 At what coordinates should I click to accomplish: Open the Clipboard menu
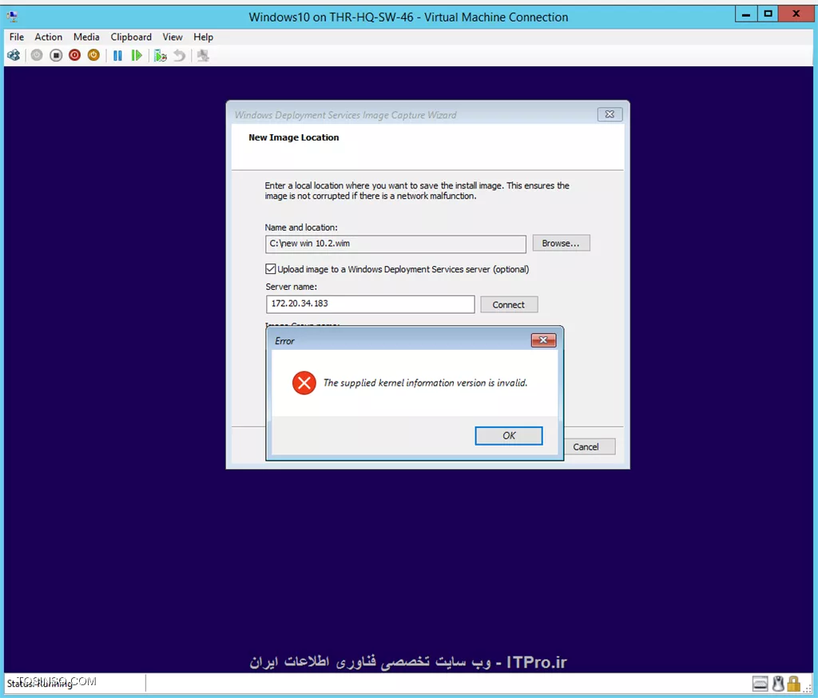point(131,37)
